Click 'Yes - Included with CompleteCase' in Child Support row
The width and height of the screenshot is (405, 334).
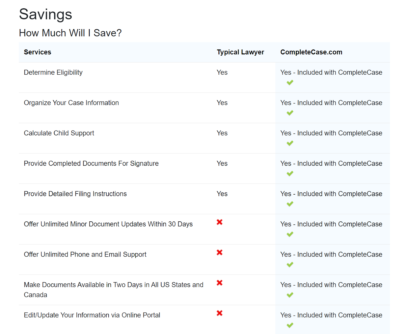point(331,133)
